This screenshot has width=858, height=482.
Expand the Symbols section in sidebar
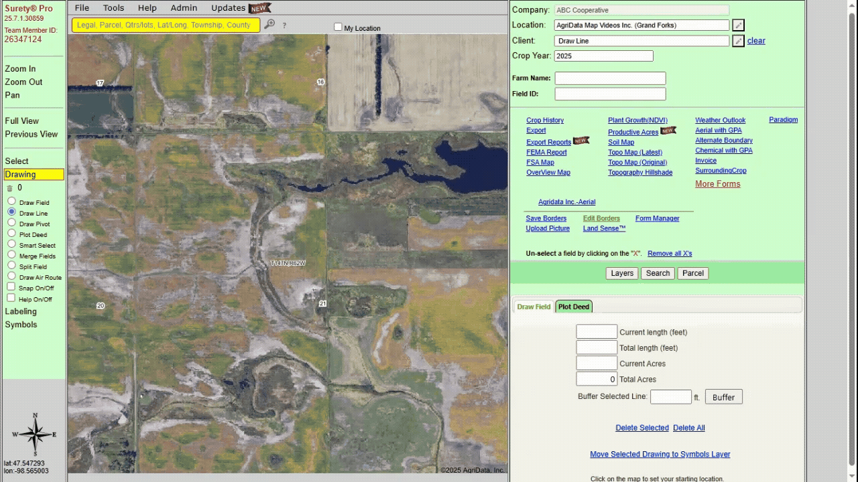tap(21, 325)
